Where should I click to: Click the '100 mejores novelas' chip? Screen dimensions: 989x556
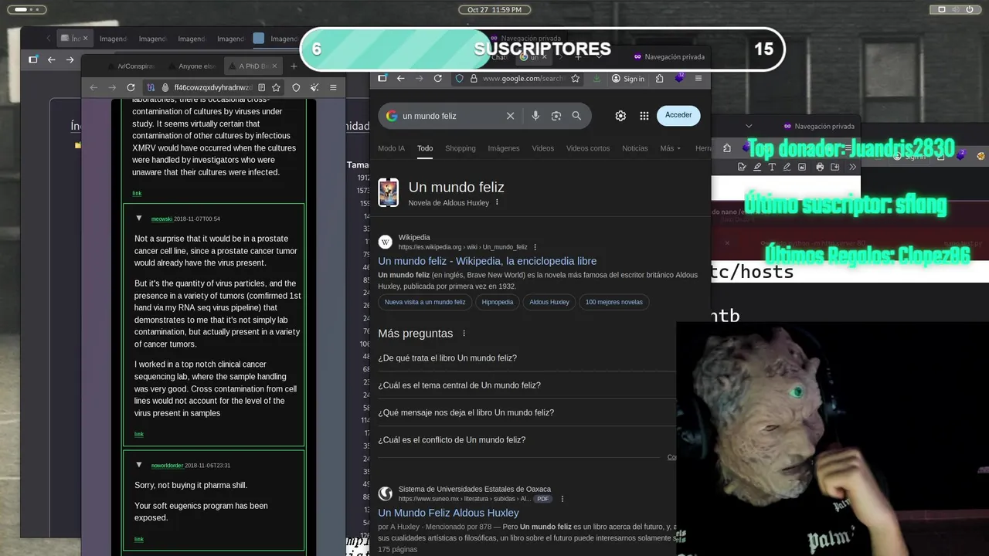coord(614,302)
